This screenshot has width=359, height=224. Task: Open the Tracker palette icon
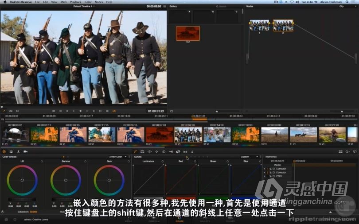156,151
